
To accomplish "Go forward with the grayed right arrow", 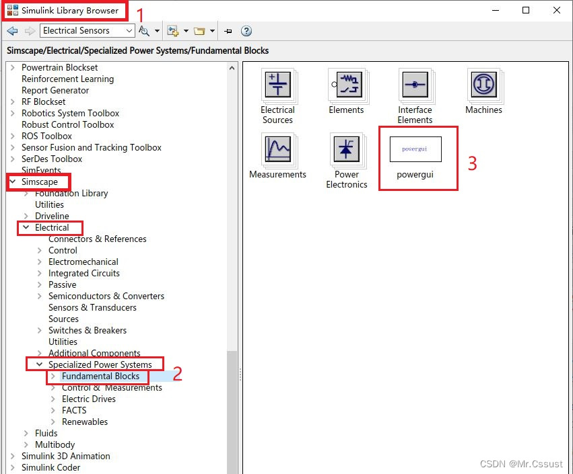I will click(x=30, y=31).
